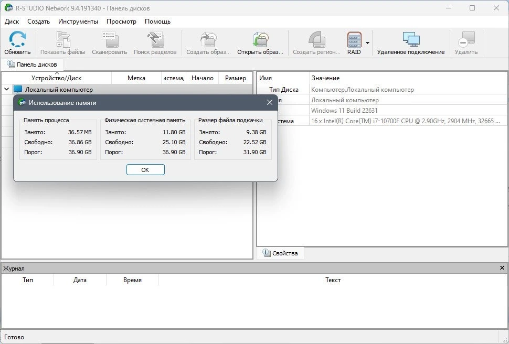Screen dimensions: 509x344
Task: Click the Создать образ toolbar icon
Action: pyautogui.click(x=208, y=39)
